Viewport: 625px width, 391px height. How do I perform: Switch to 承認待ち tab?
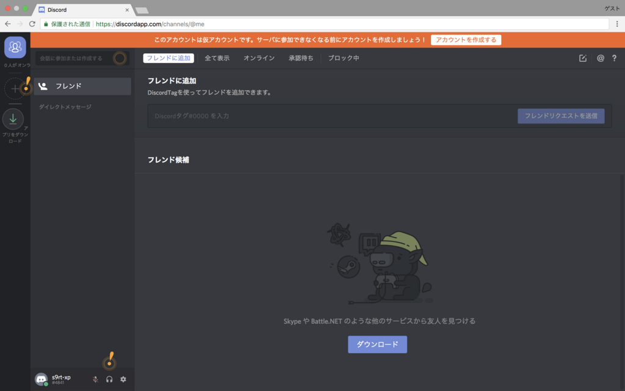tap(301, 58)
